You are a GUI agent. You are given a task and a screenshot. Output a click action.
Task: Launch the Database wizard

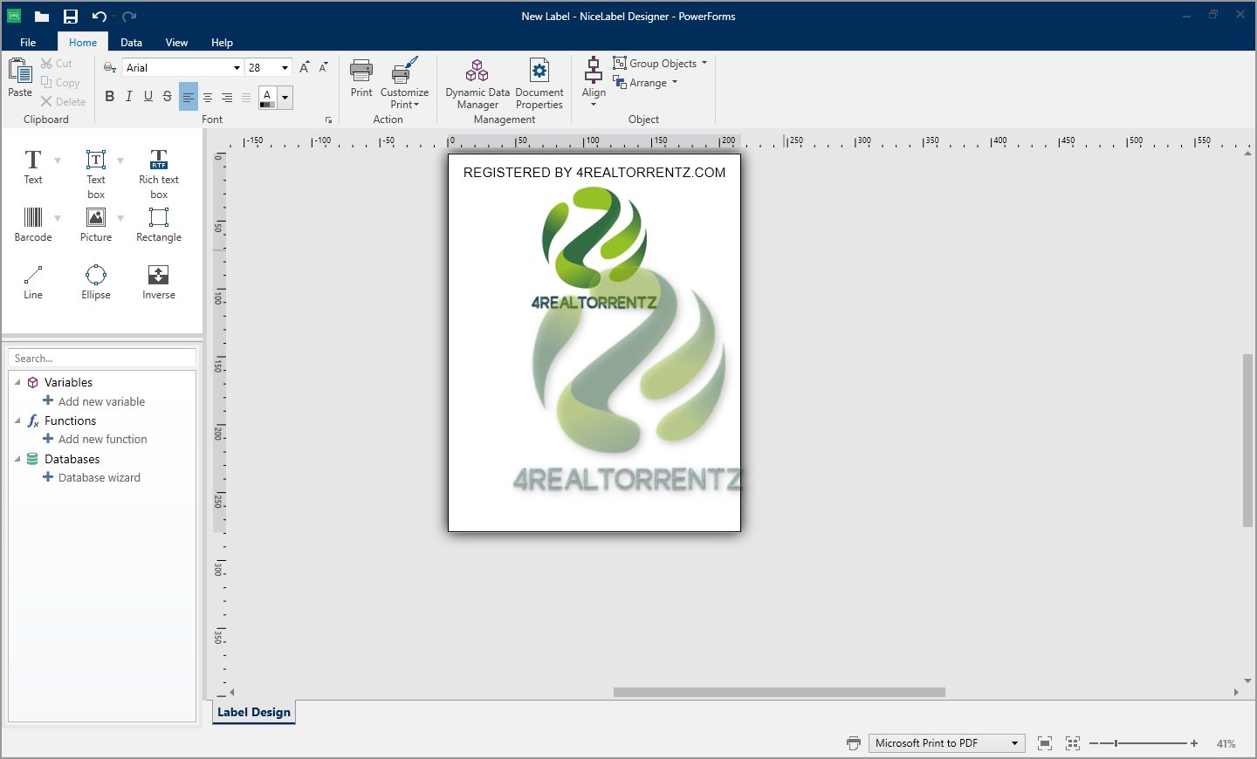point(99,477)
